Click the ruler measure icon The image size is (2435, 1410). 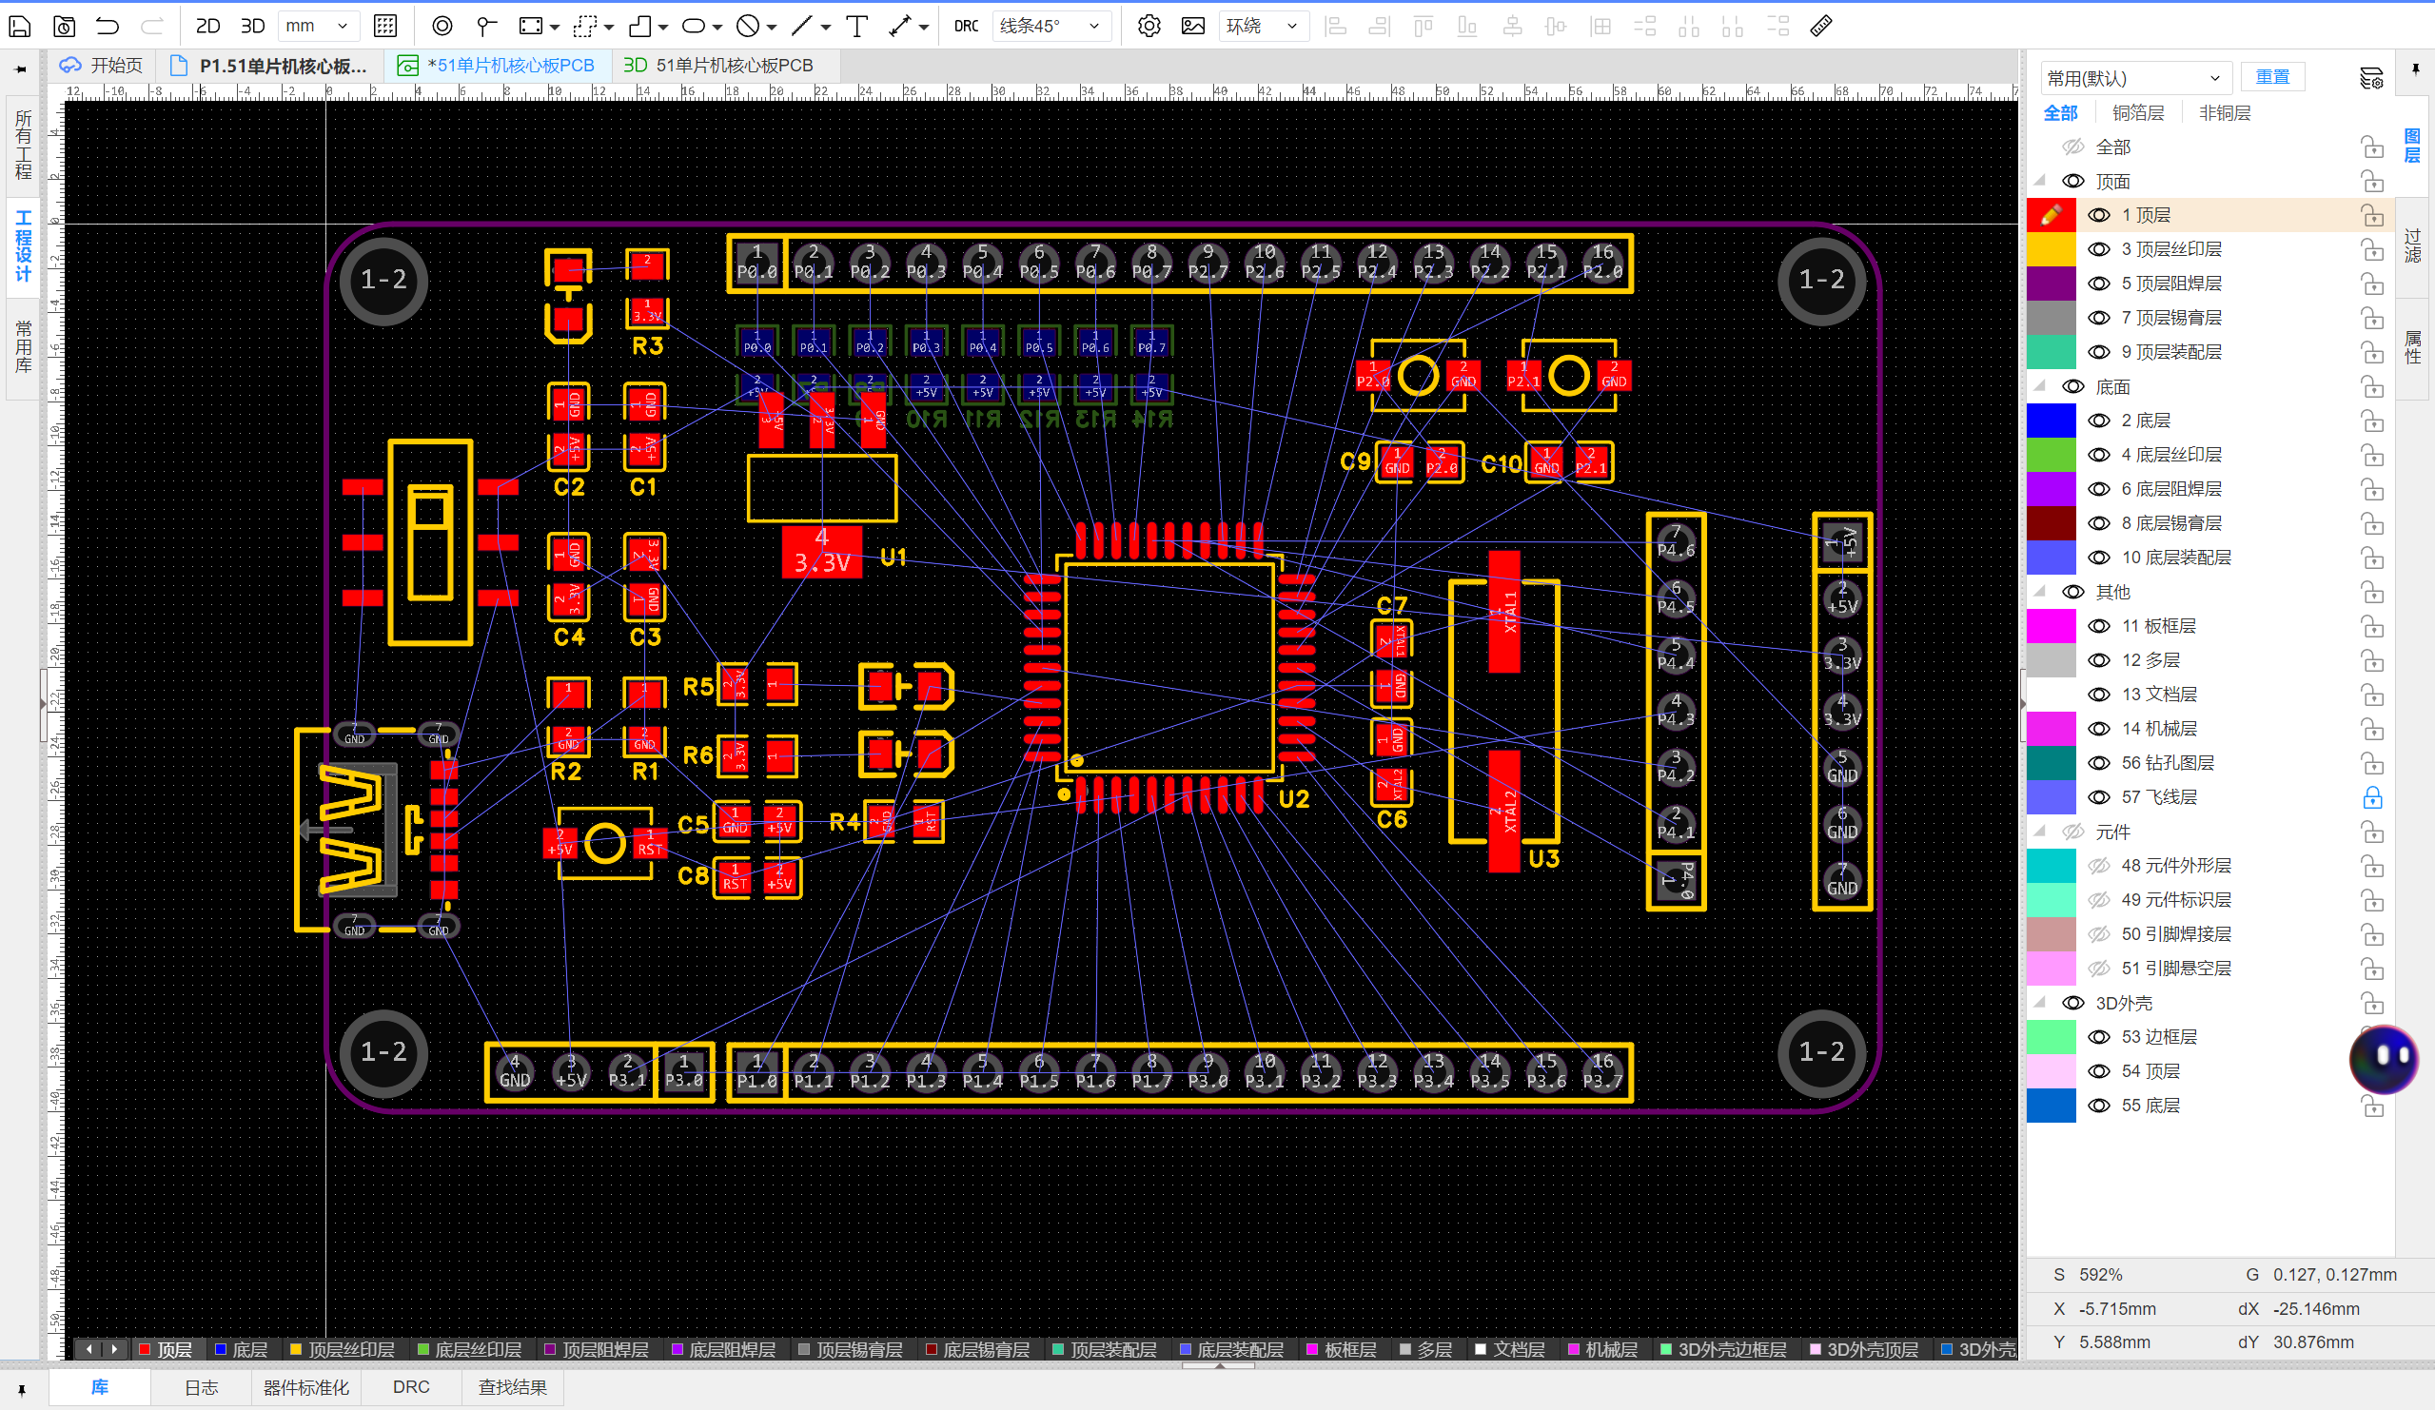(x=1820, y=26)
